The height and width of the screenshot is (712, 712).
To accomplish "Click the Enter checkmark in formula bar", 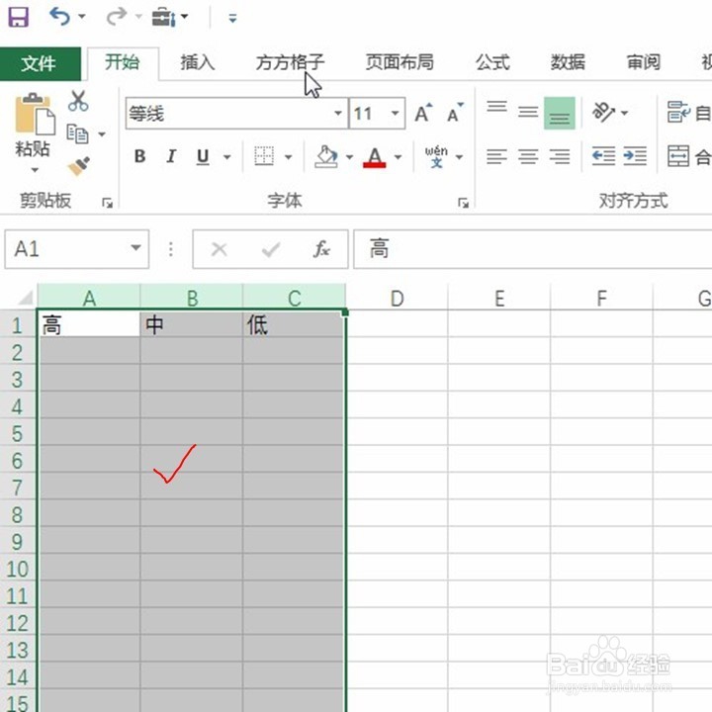I will point(271,249).
